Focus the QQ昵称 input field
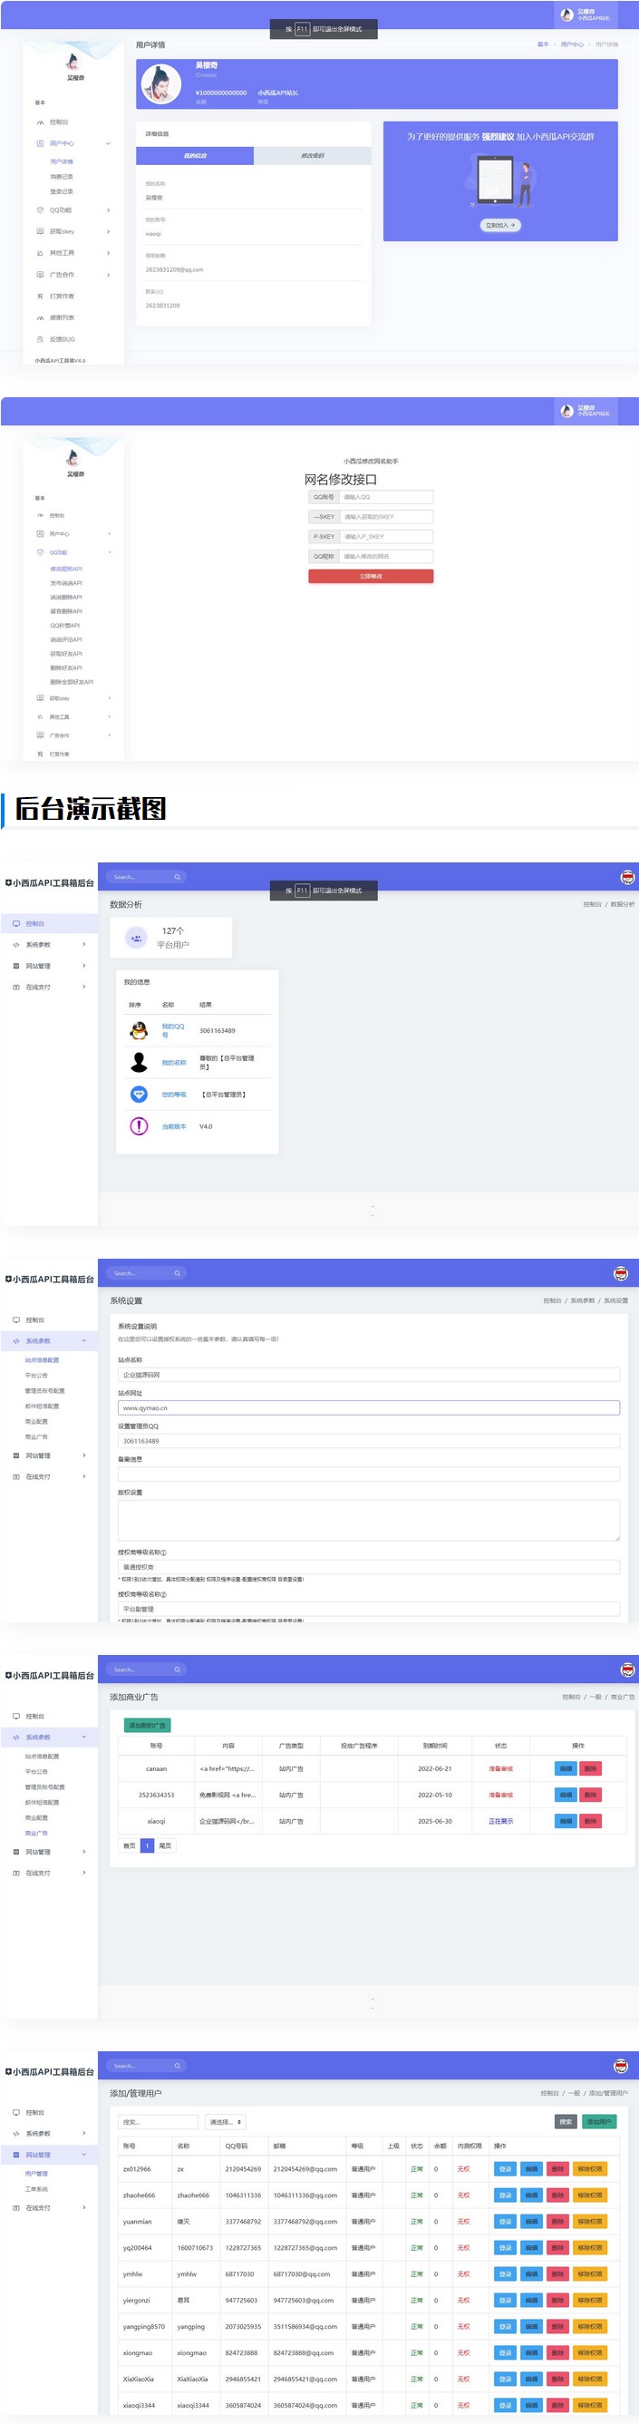Image resolution: width=639 pixels, height=2424 pixels. pos(386,556)
